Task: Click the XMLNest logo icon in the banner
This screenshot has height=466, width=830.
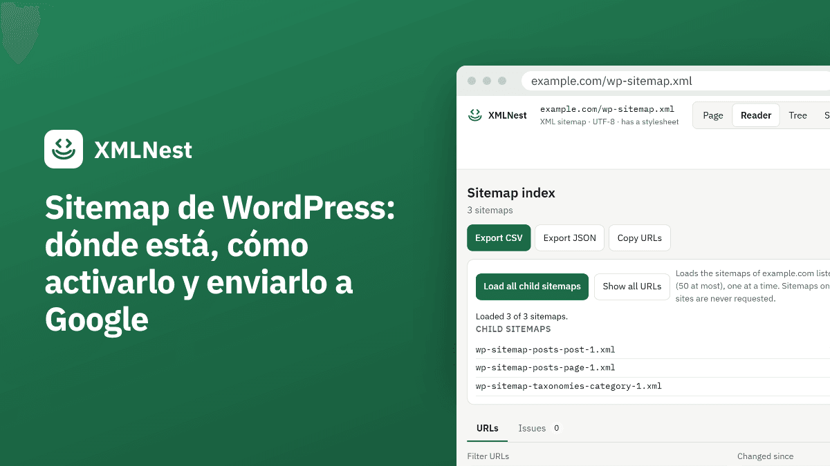Action: coord(64,149)
